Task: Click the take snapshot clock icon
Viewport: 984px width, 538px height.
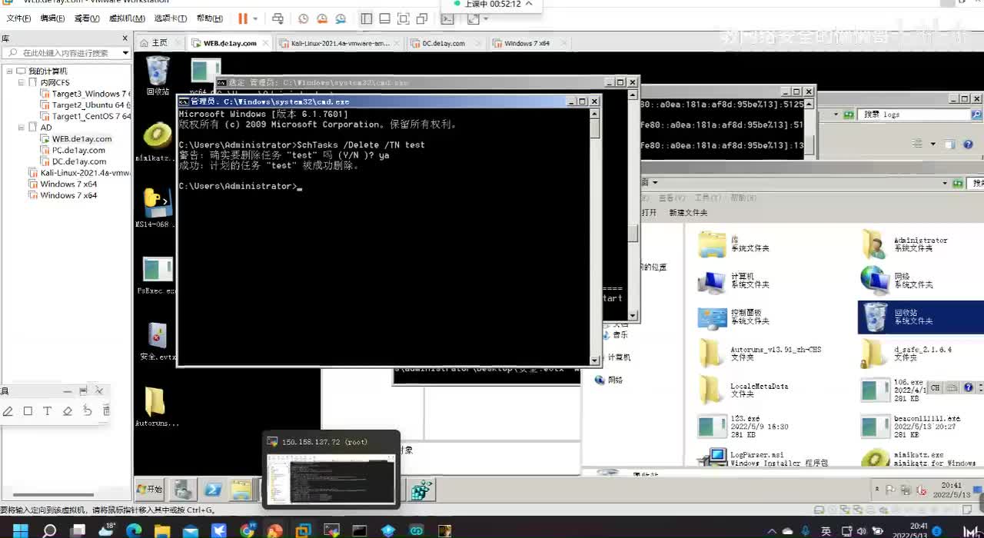Action: coord(303,18)
